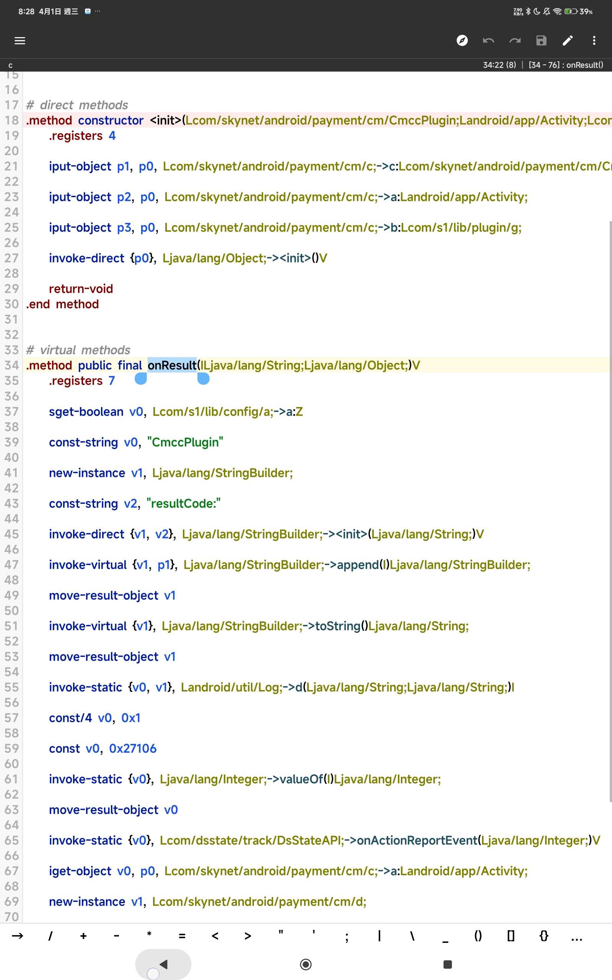Select the file tab labeled c
Screen dimensions: 612x980
point(11,65)
